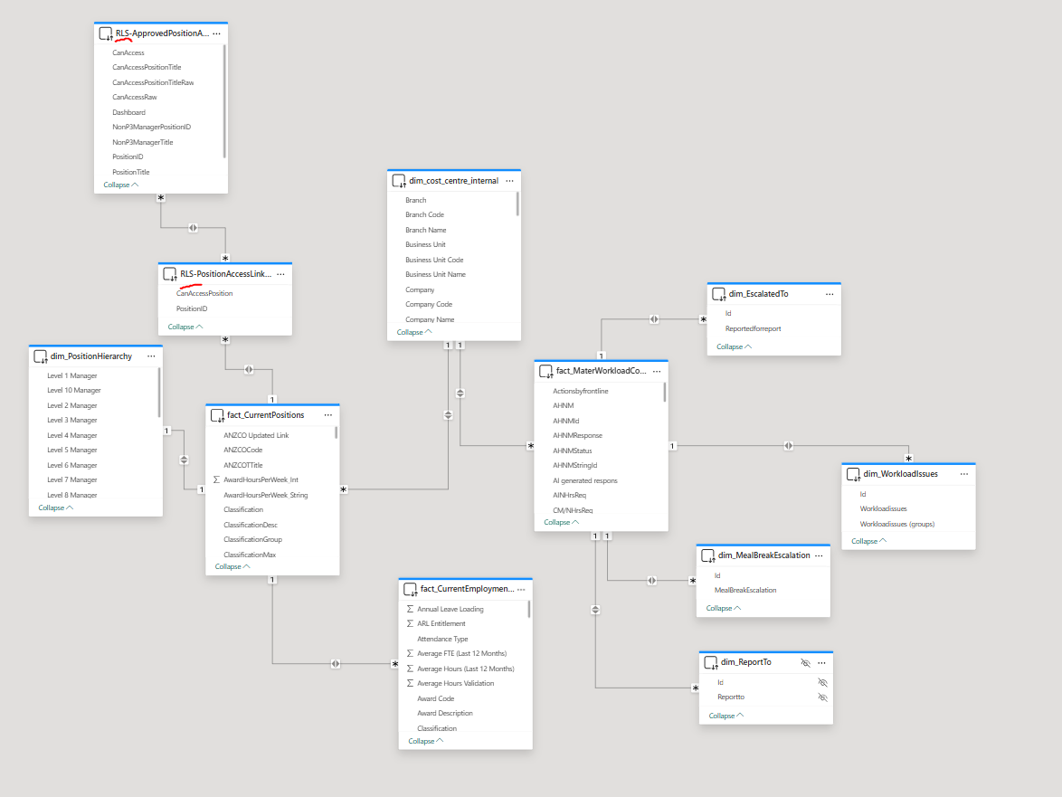
Task: Click the dim_ReportTo table icon
Action: tap(710, 663)
